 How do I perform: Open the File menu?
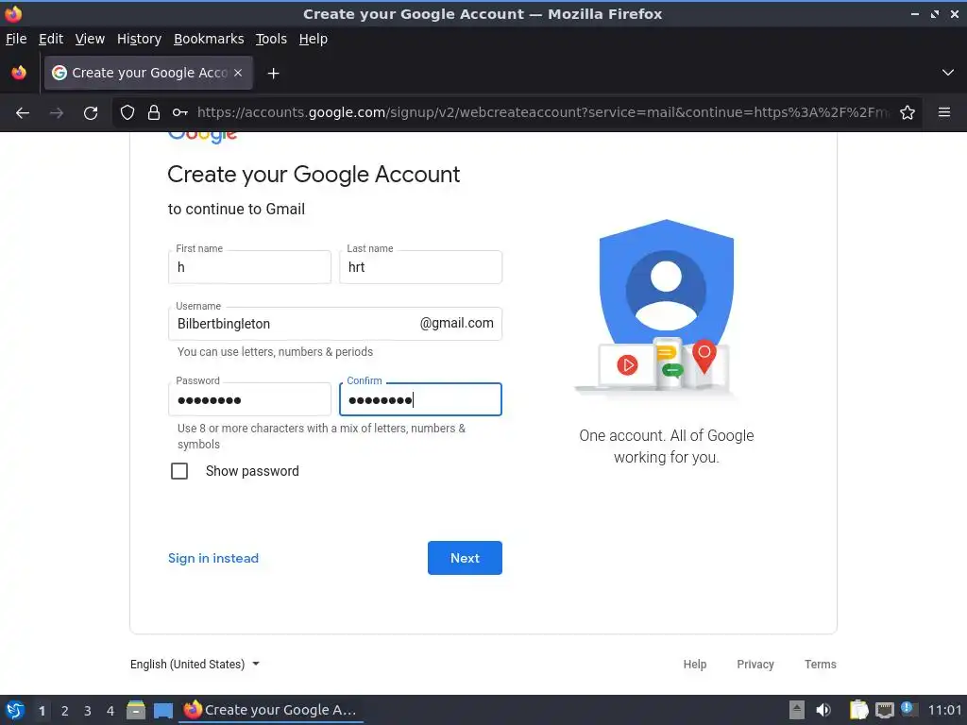16,39
